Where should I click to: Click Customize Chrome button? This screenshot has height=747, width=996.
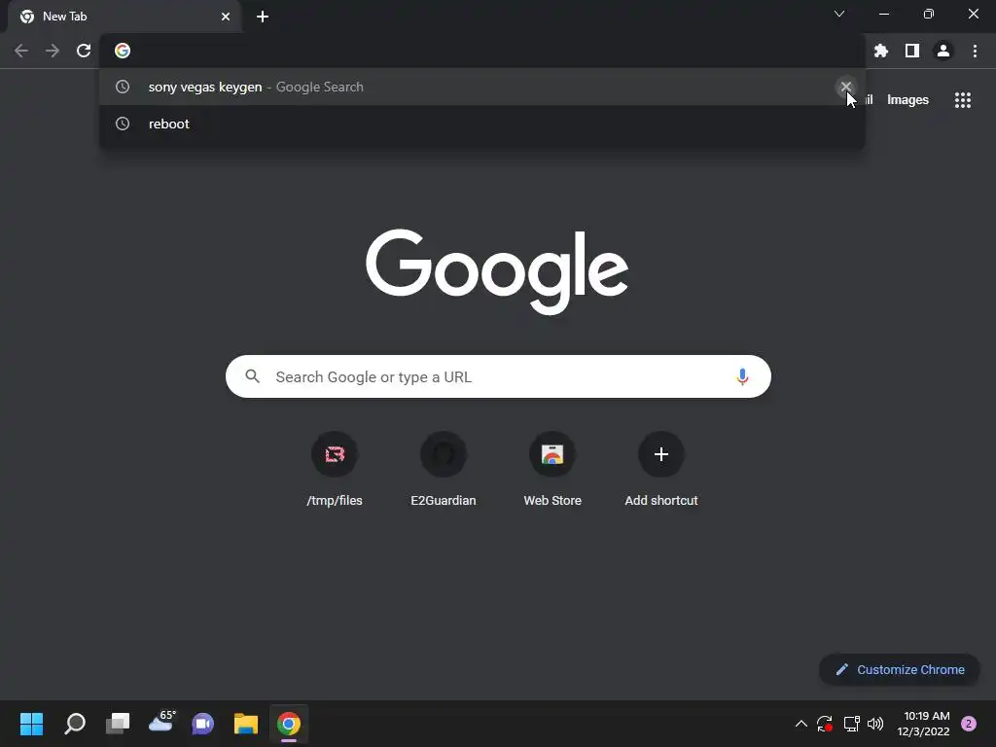(x=900, y=669)
